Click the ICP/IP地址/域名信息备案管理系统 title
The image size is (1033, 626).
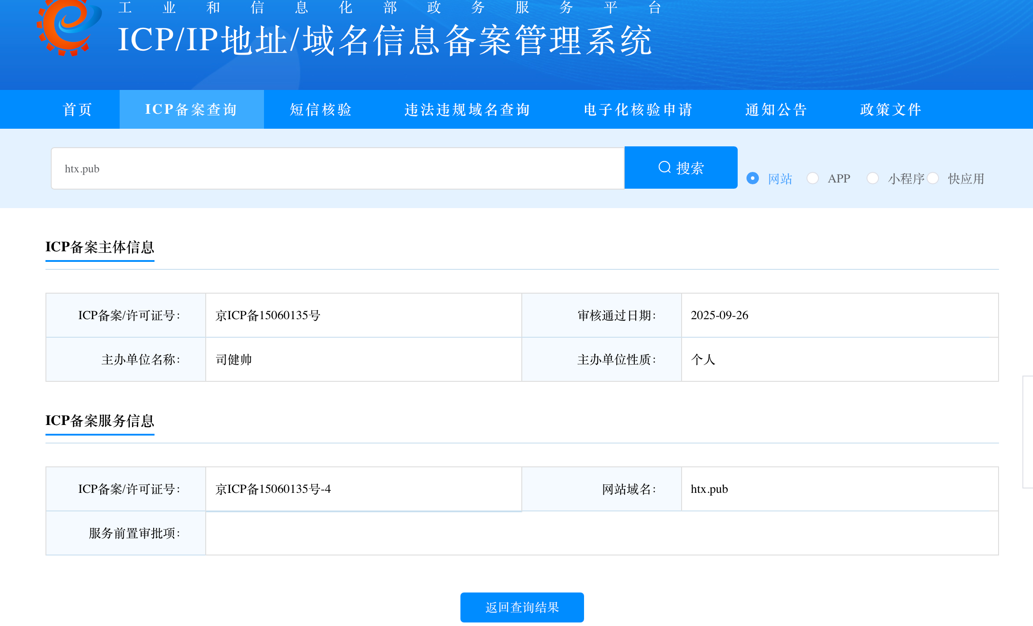coord(385,41)
